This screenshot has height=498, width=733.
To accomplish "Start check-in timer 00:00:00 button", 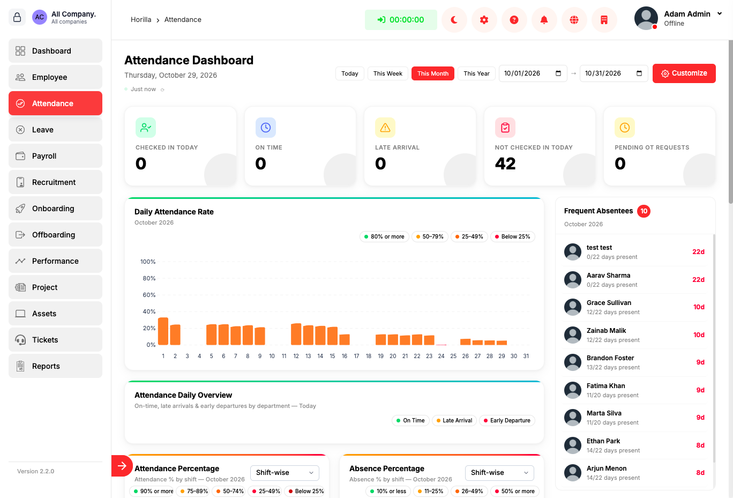I will coord(401,20).
